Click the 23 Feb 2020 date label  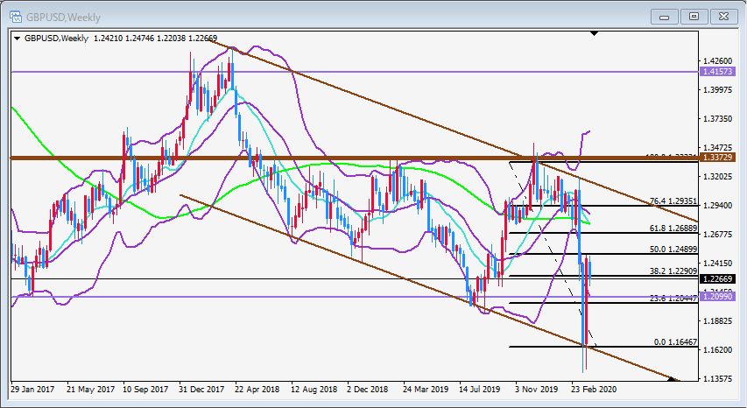pyautogui.click(x=594, y=389)
